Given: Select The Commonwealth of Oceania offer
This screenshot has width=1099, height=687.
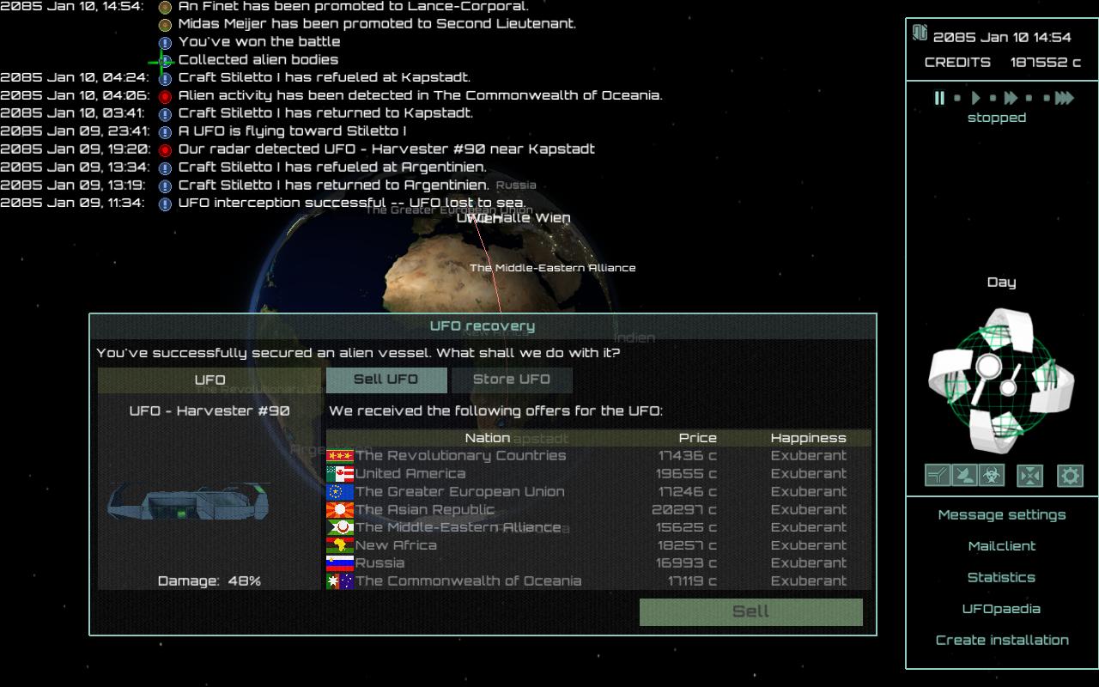Looking at the screenshot, I should [x=598, y=581].
